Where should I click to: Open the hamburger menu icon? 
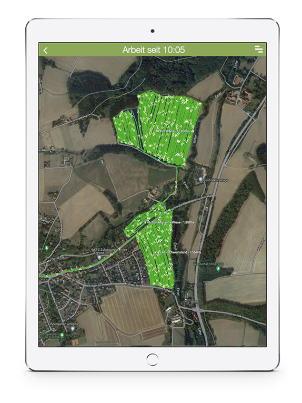[259, 49]
